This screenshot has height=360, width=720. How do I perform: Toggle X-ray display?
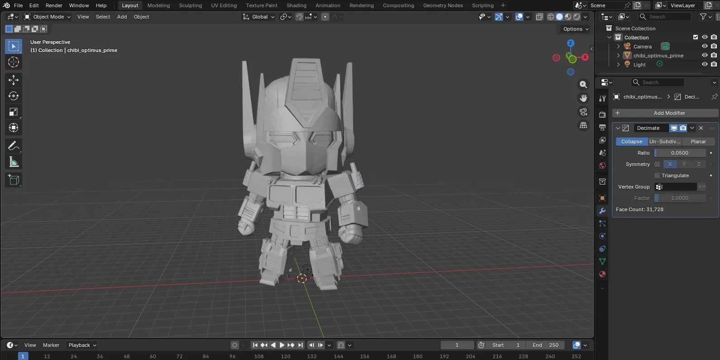pyautogui.click(x=540, y=17)
